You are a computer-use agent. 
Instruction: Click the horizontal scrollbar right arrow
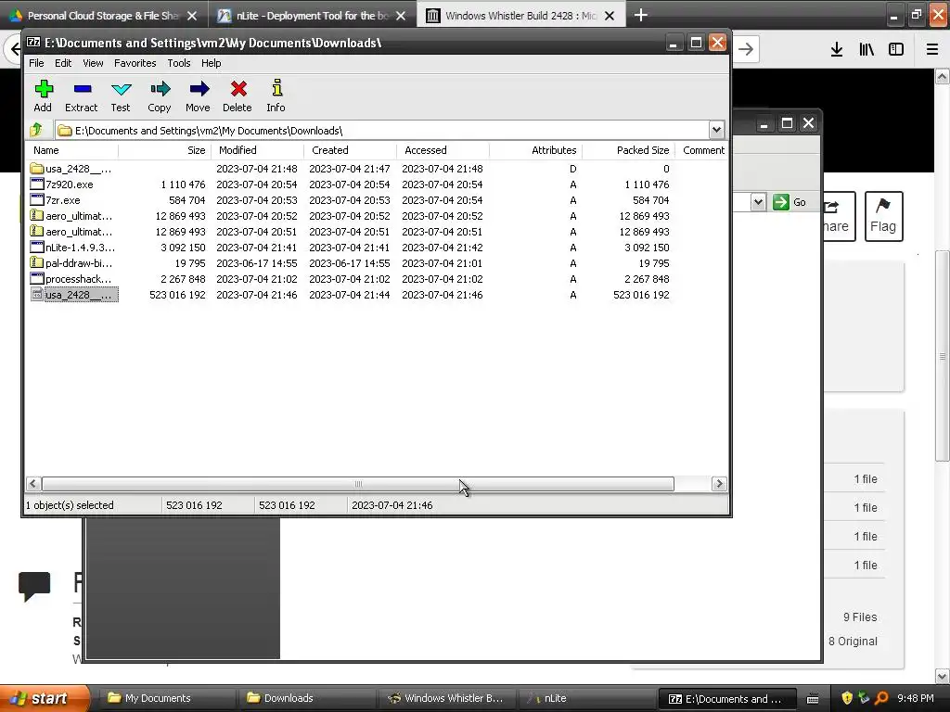pos(719,484)
